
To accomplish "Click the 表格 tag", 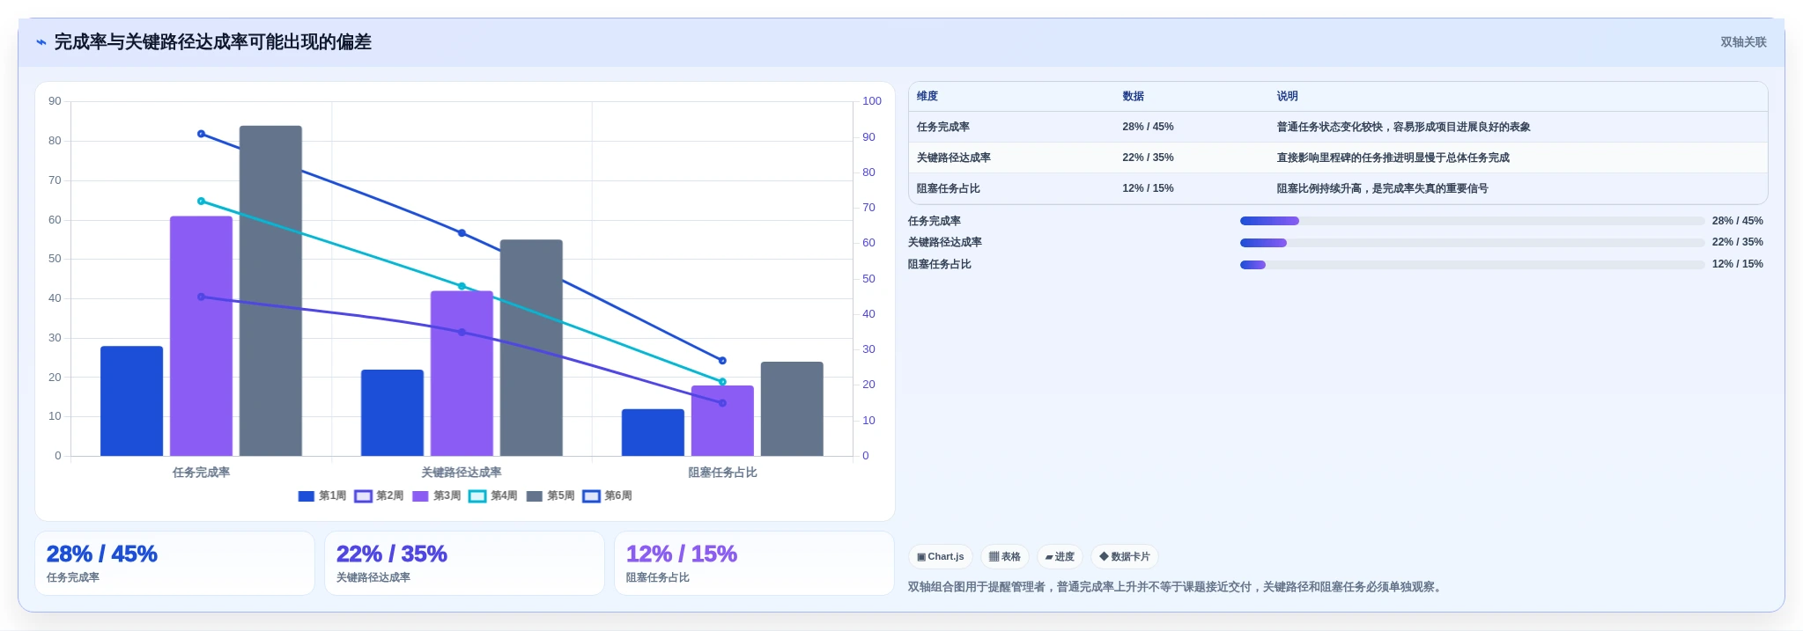I will 1005,557.
